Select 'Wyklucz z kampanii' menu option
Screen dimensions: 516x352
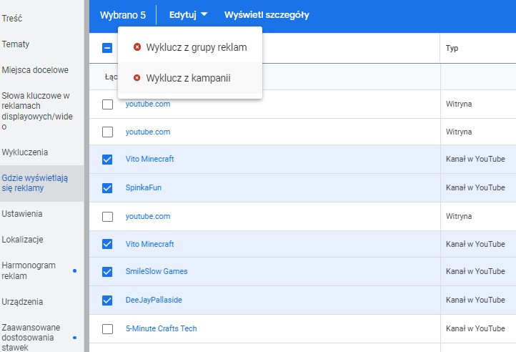tap(190, 78)
